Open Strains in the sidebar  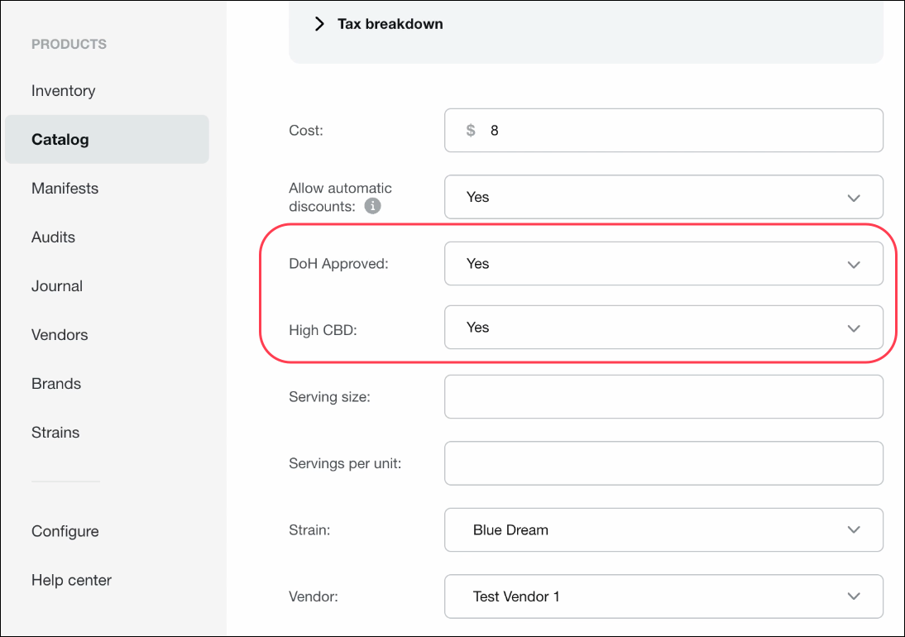pos(55,433)
